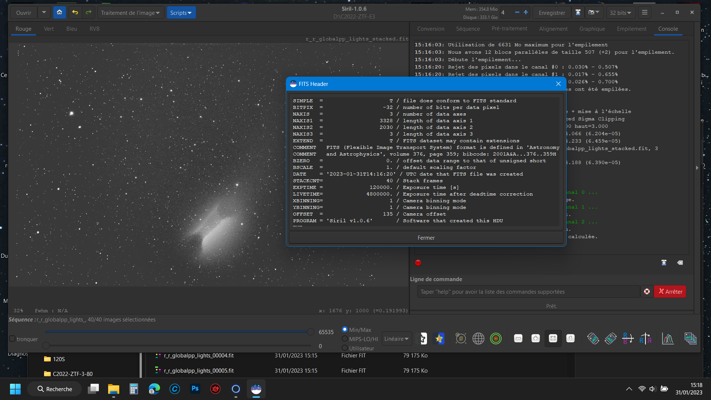The height and width of the screenshot is (400, 711).
Task: Open the histogram transformation tool
Action: pyautogui.click(x=668, y=339)
